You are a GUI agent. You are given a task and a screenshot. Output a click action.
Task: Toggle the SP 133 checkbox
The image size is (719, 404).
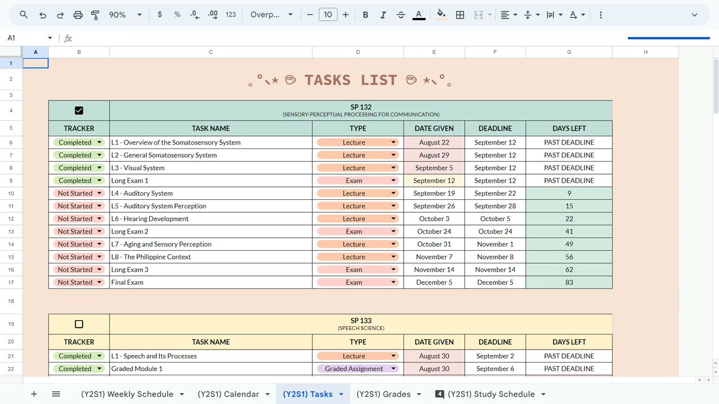[79, 324]
